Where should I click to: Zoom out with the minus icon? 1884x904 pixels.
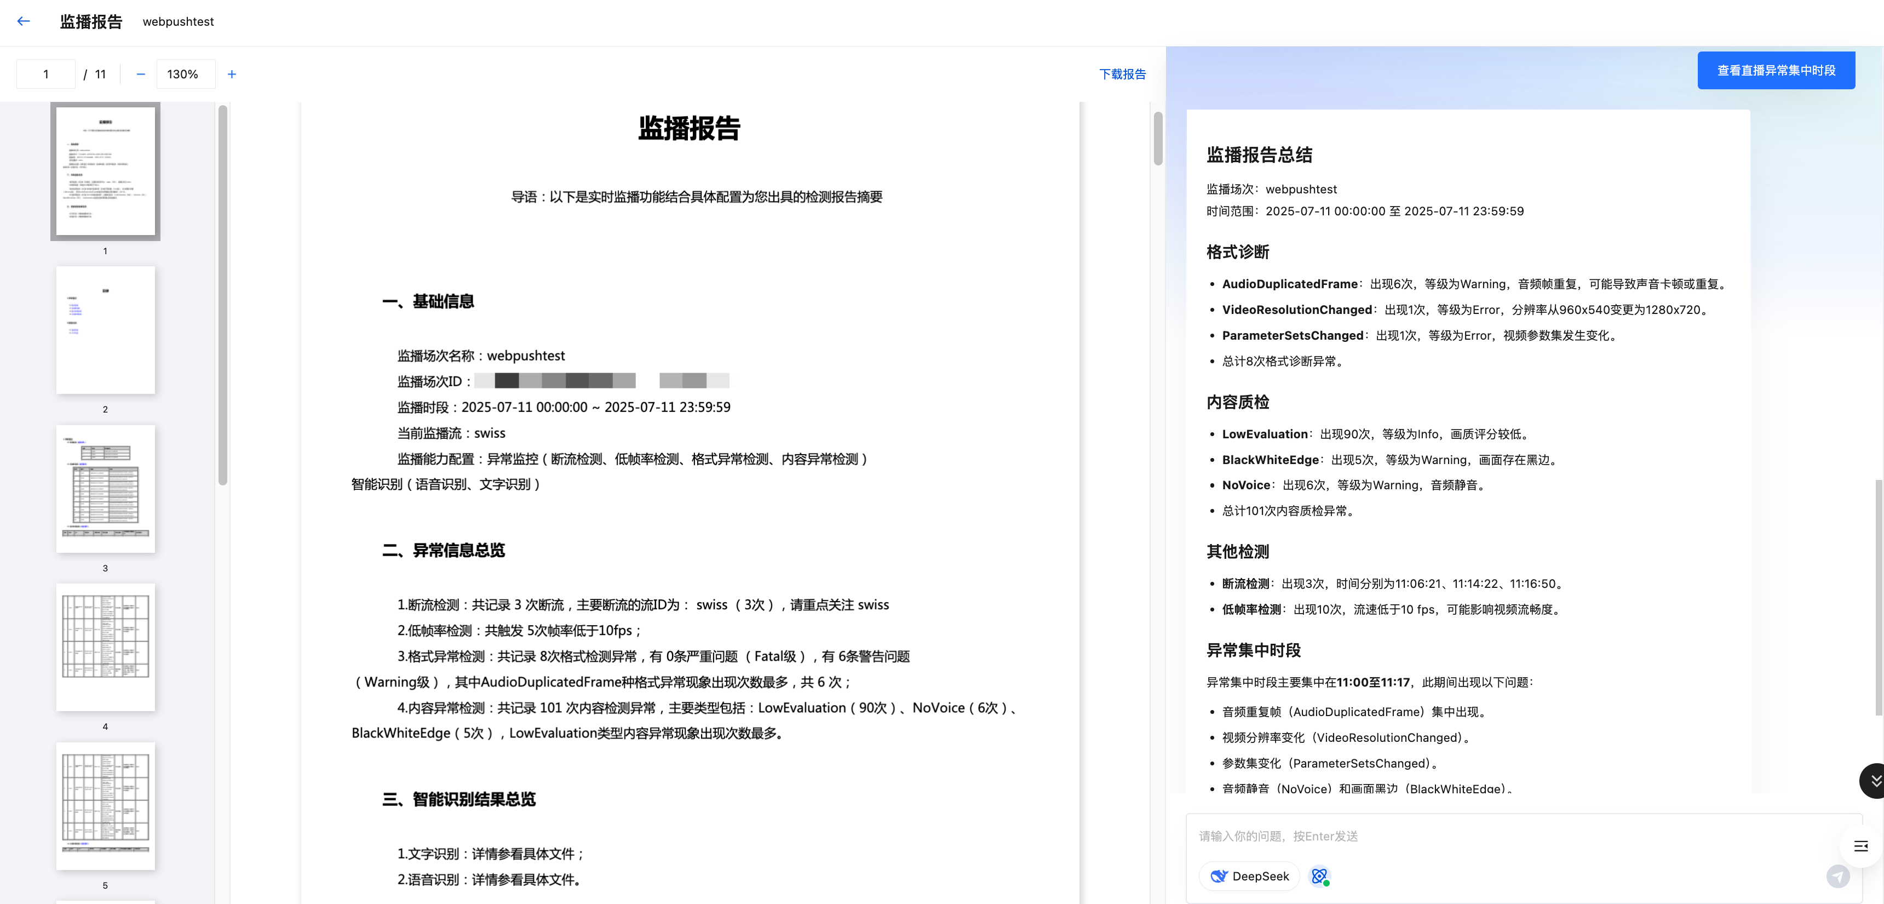click(x=140, y=74)
